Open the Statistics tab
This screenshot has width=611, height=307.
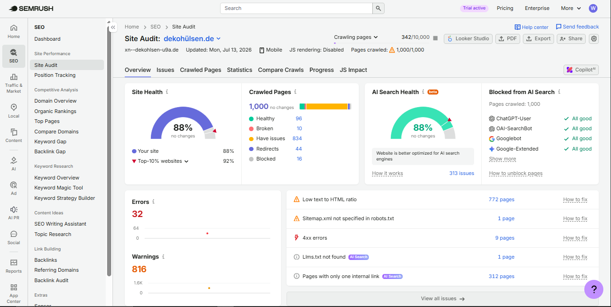[x=240, y=70]
